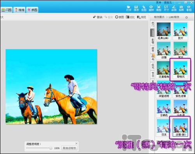Apply the 经典LOMO effect thumbnail
Screen dimensions: 195x154
tap(163, 31)
